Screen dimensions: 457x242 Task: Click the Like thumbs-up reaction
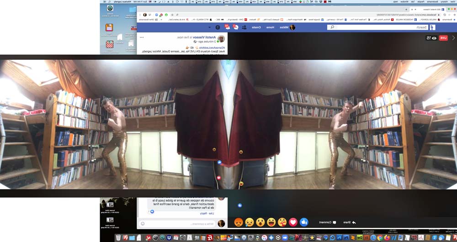[304, 222]
